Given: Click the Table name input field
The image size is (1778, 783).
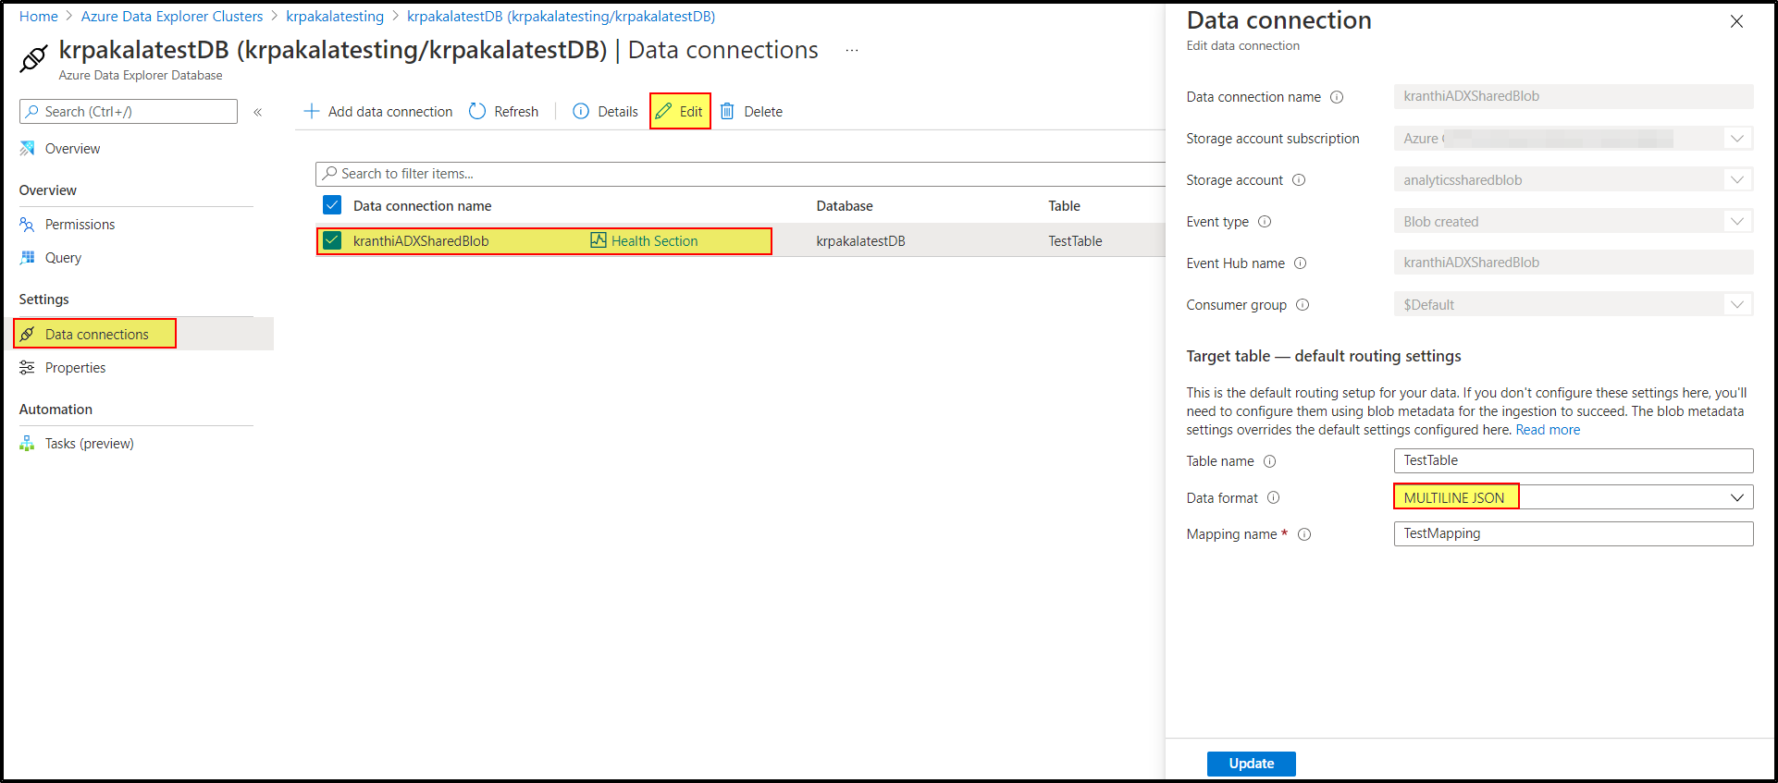Looking at the screenshot, I should click(1574, 460).
